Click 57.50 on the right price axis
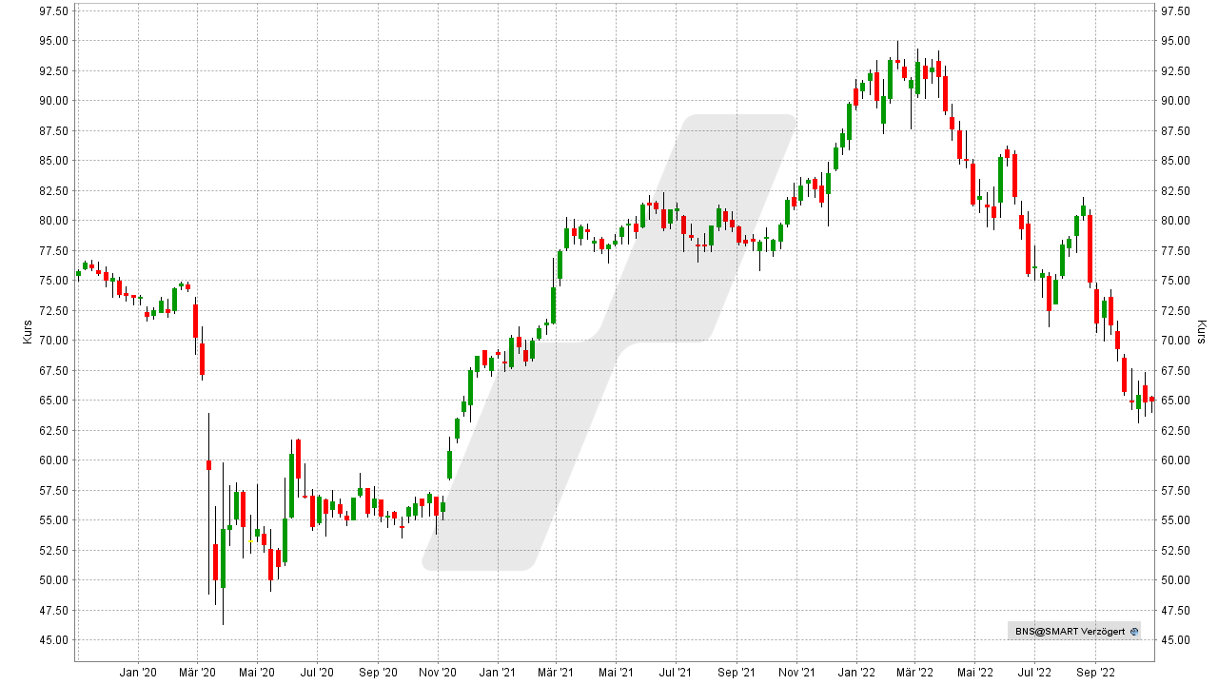This screenshot has height=685, width=1218. click(1176, 491)
